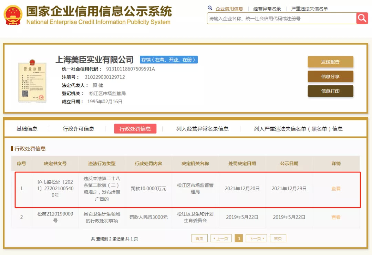Image resolution: width=372 pixels, height=255 pixels.
Task: Select the 严重违法失信名单 search category
Action: (309, 9)
